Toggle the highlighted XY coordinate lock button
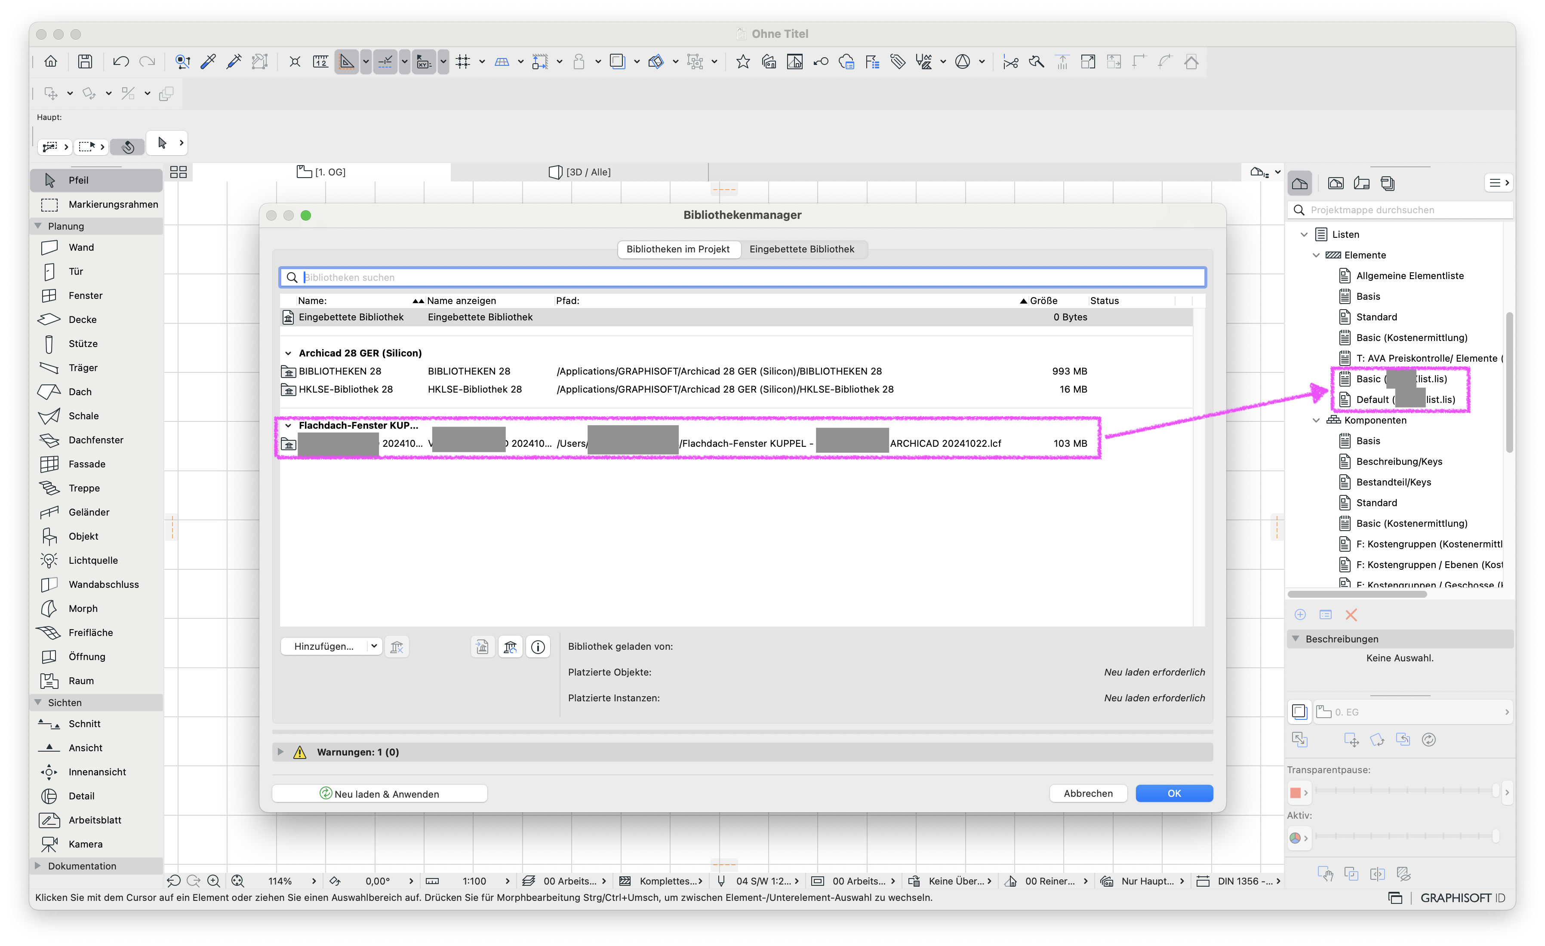Viewport: 1545px width, 946px height. (425, 61)
